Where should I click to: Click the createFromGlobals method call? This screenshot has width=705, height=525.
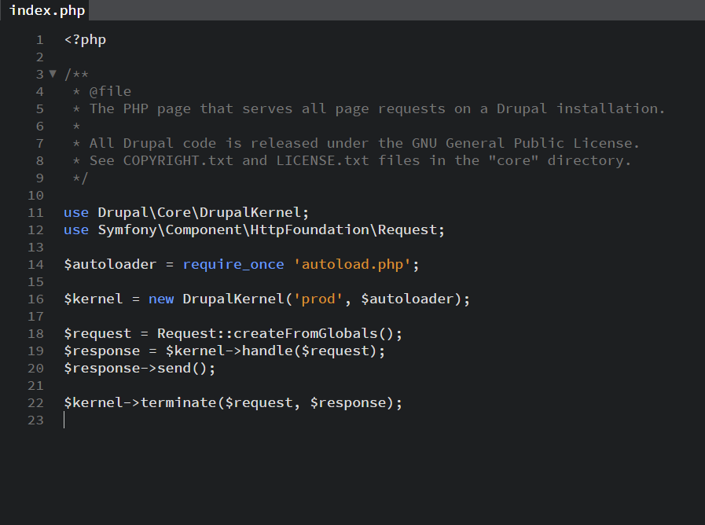point(305,333)
